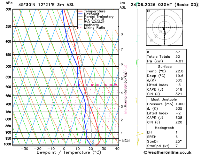Click the surface CAPE value 518
This screenshot has height=155, width=201.
click(x=179, y=89)
